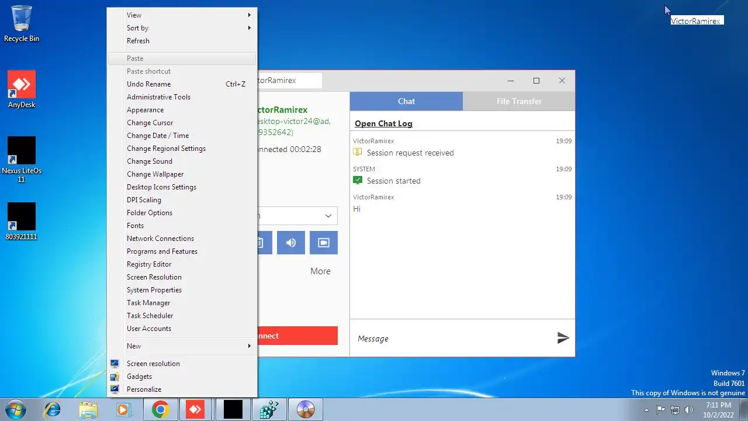Choose Refresh from the context menu
Screen dimensions: 748x421
(x=182, y=41)
